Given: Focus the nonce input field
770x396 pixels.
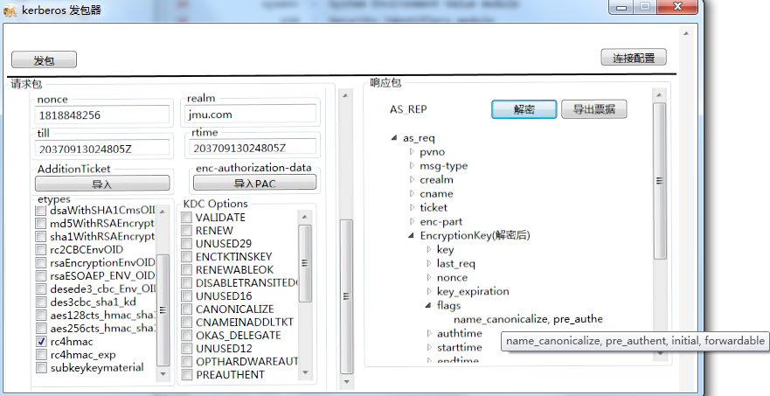Looking at the screenshot, I should coord(102,115).
